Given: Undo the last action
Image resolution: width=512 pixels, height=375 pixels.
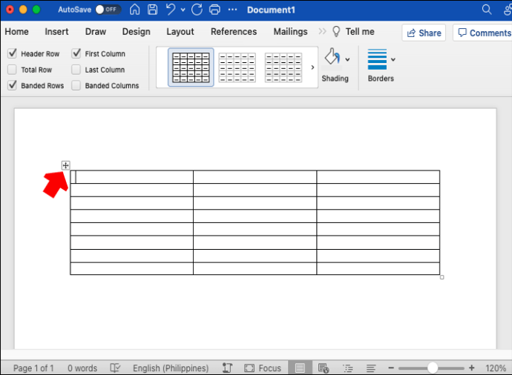Looking at the screenshot, I should coord(171,9).
